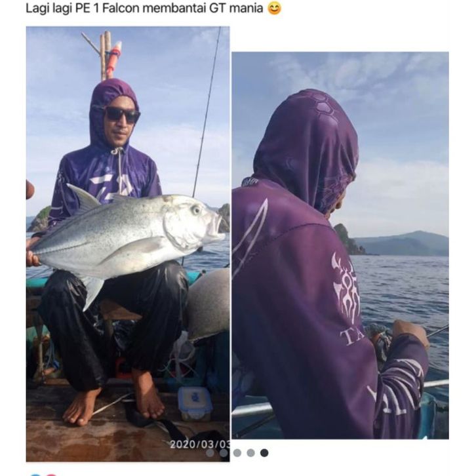Click the smiling emoji in the caption
The image size is (476, 476).
pyautogui.click(x=275, y=9)
